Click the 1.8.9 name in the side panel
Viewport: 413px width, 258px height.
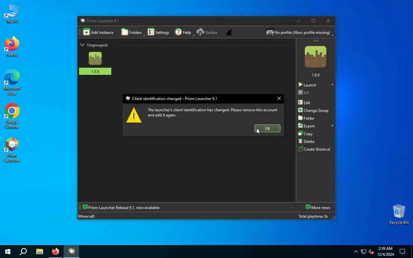(316, 75)
